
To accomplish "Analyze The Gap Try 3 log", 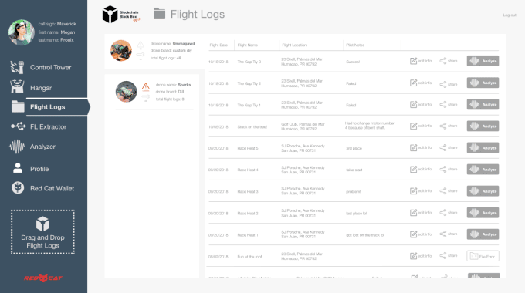I will point(483,61).
